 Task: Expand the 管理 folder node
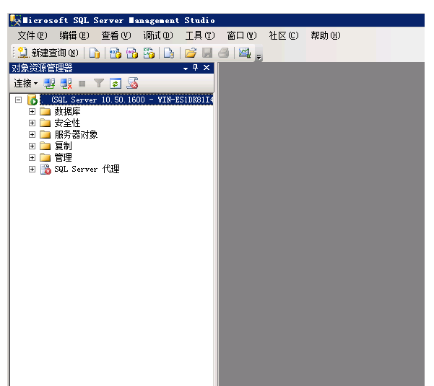click(32, 157)
